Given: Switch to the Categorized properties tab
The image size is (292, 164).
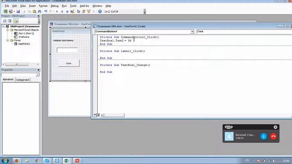Looking at the screenshot, I should pyautogui.click(x=22, y=80).
